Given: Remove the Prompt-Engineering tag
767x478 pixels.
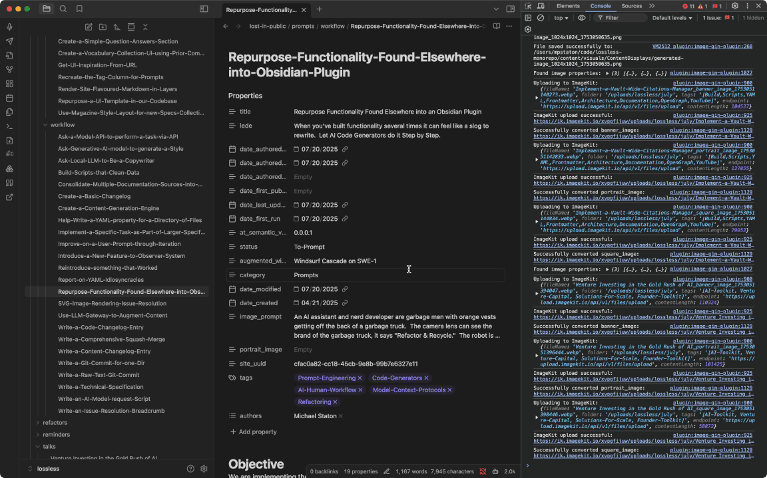Looking at the screenshot, I should tap(360, 378).
